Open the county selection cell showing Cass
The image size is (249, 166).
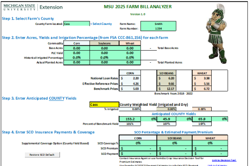pyautogui.click(x=77, y=24)
